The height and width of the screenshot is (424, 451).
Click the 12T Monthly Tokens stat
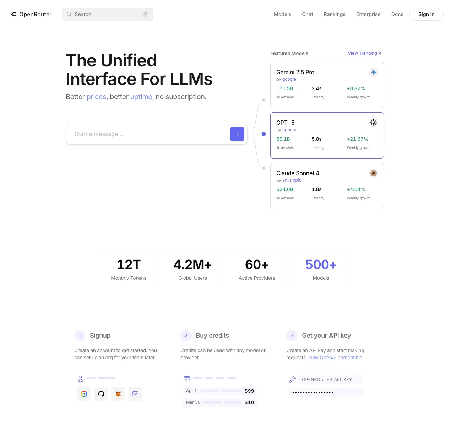(129, 269)
